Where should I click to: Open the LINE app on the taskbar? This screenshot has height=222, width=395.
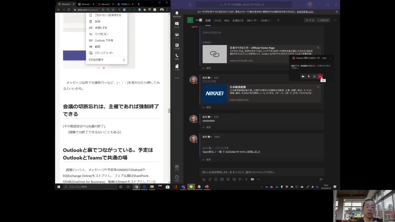(x=191, y=187)
